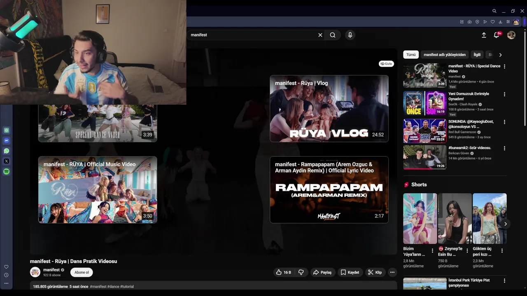
Task: Start voice search with microphone icon
Action: (350, 35)
